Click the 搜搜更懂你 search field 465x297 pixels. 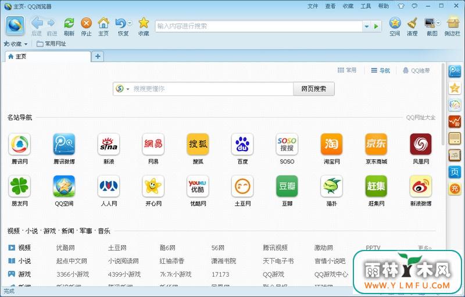point(212,88)
